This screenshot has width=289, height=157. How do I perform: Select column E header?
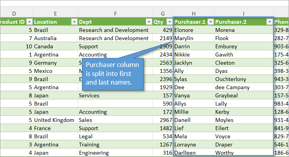tap(55, 14)
